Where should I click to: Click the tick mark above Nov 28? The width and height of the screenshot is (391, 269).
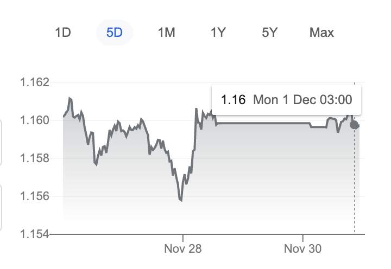(183, 237)
